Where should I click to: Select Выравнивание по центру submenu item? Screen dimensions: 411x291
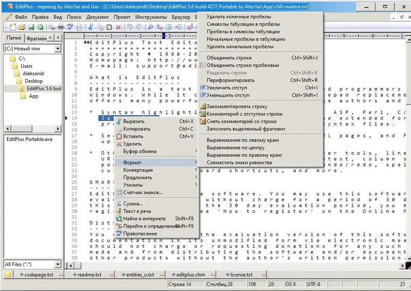coord(260,148)
